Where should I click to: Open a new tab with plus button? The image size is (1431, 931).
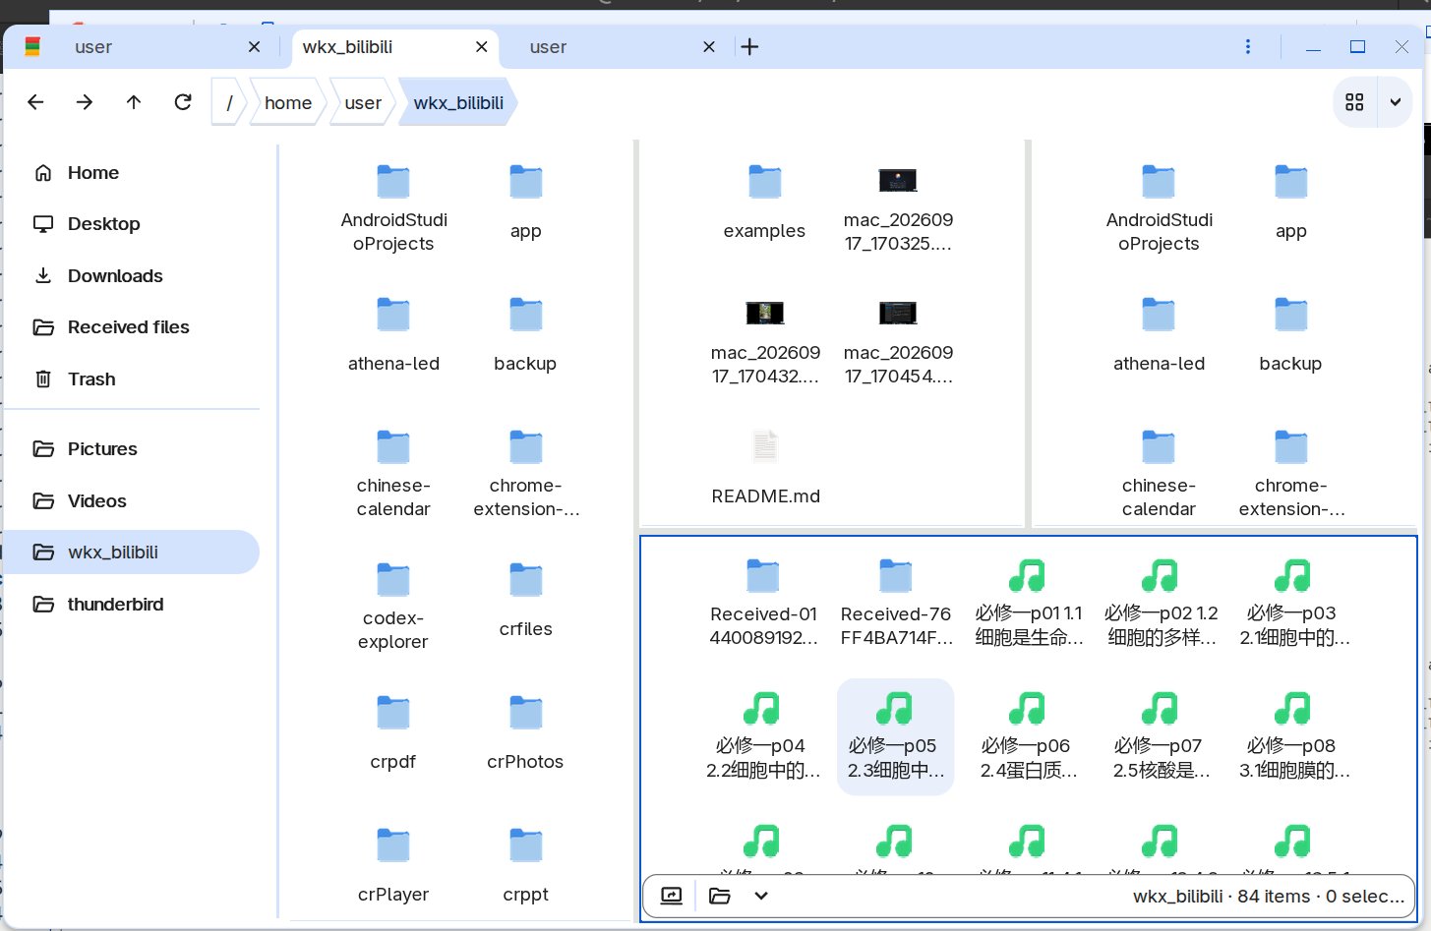pos(749,47)
